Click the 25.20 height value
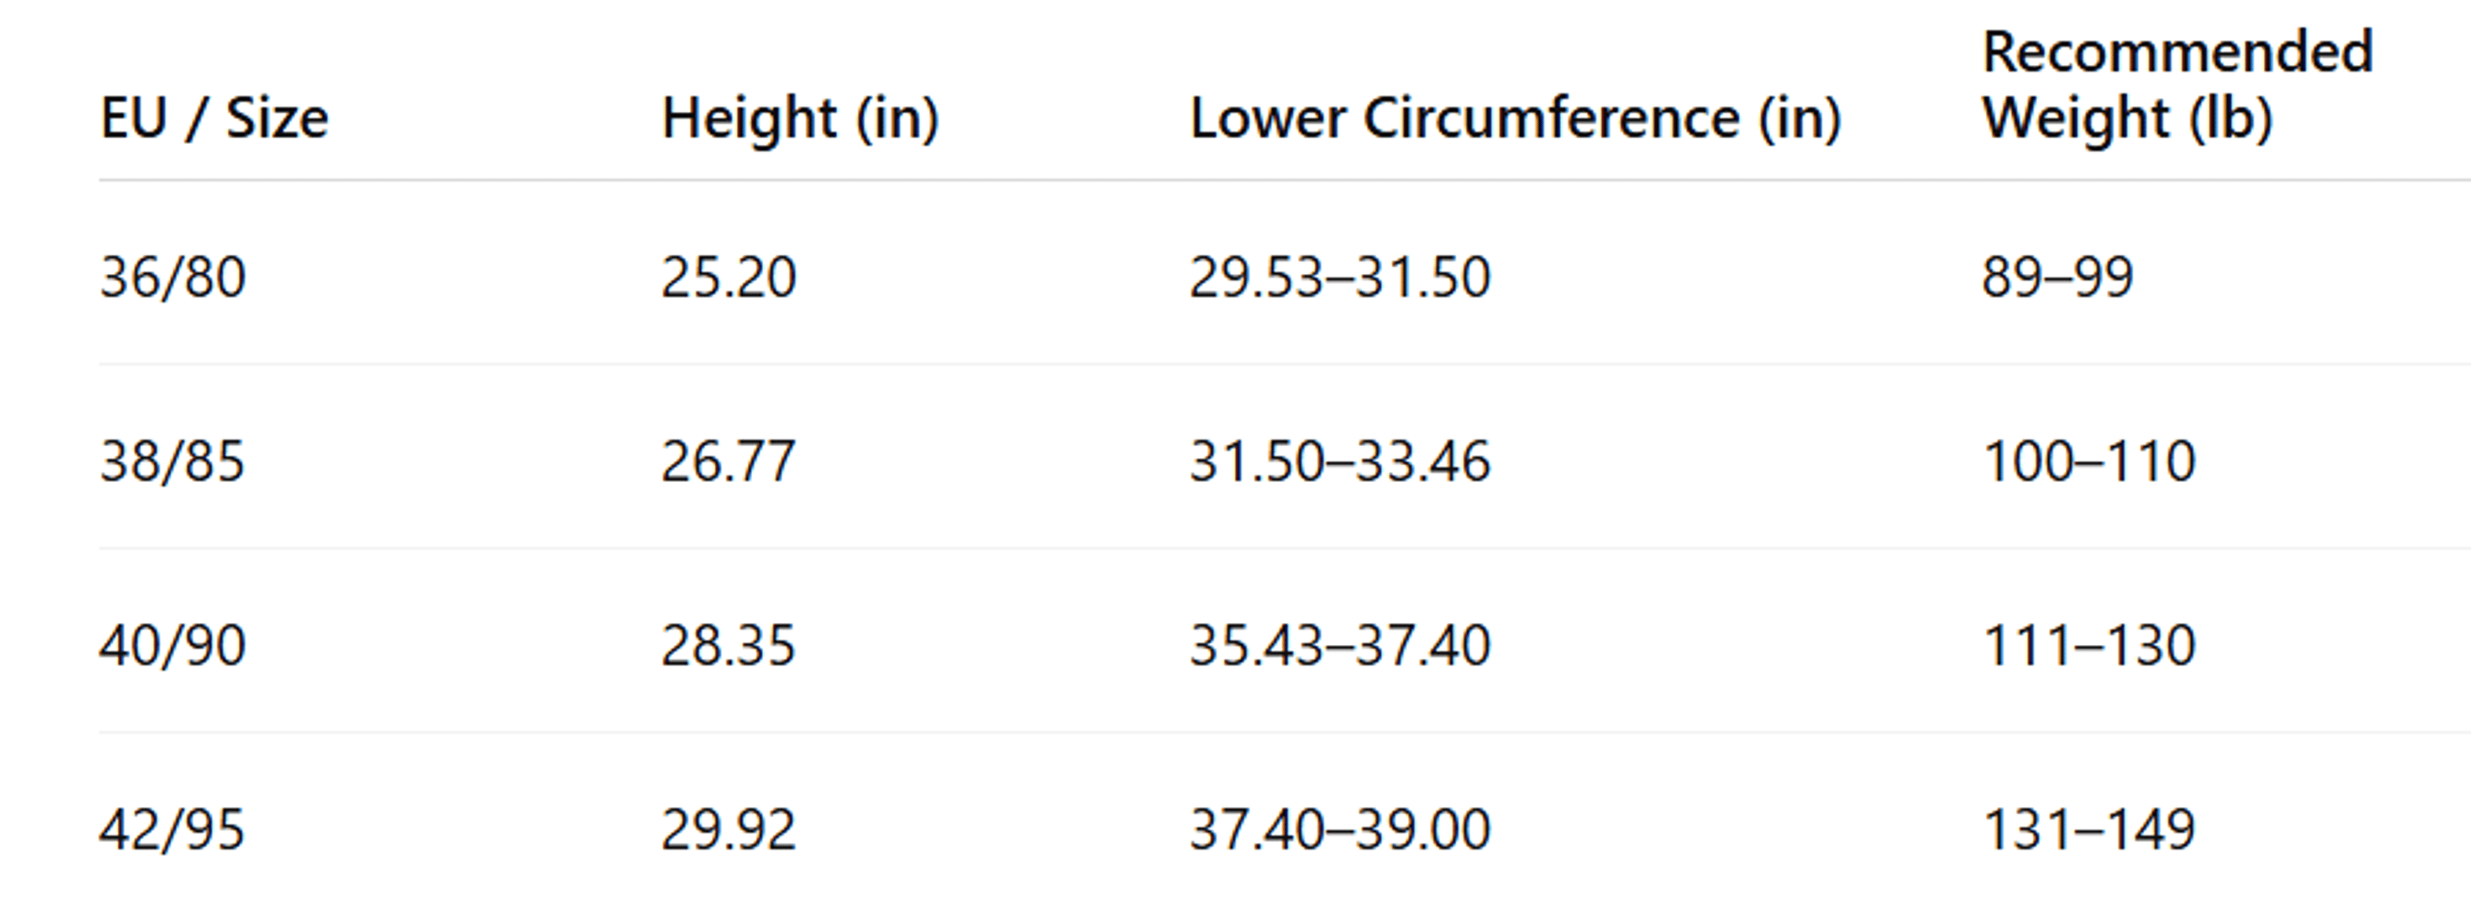The width and height of the screenshot is (2471, 918). (729, 278)
